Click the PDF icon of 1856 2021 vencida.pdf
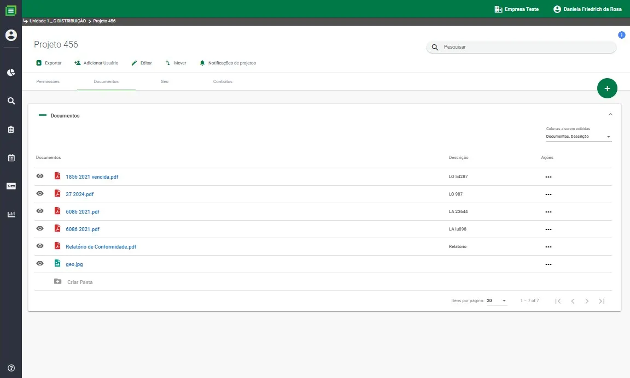 click(x=57, y=176)
